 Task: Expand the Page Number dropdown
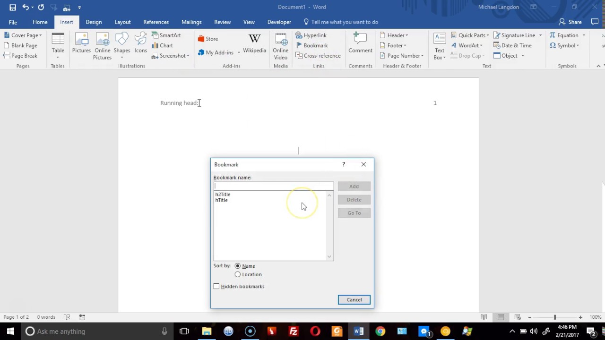coord(422,56)
